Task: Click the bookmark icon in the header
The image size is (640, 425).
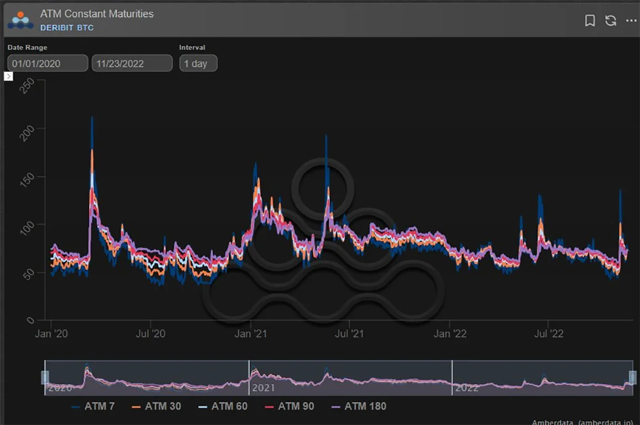Action: coord(589,20)
